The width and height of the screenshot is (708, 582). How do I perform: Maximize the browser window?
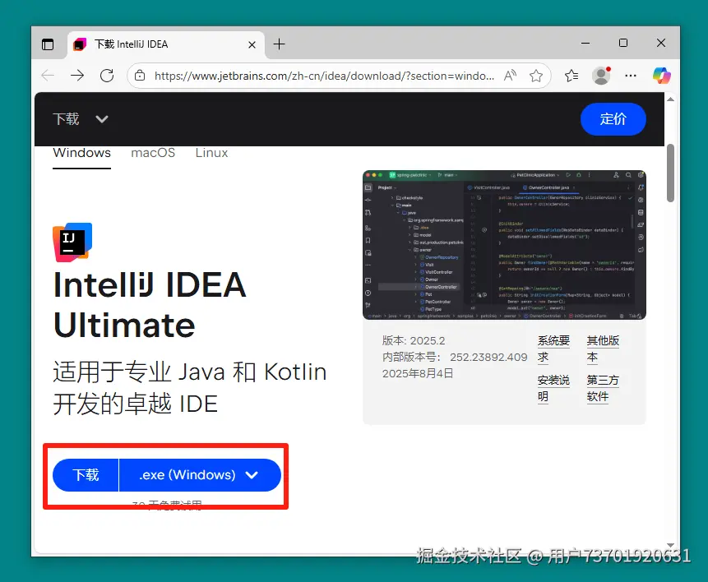623,44
